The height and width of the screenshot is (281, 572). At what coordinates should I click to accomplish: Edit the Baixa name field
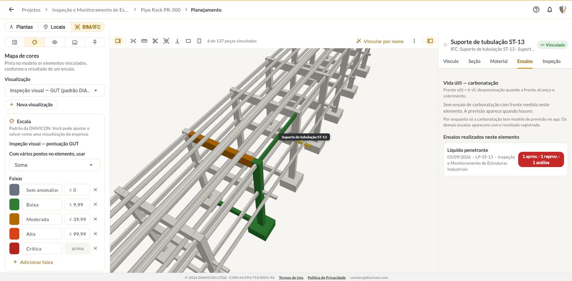pos(42,205)
